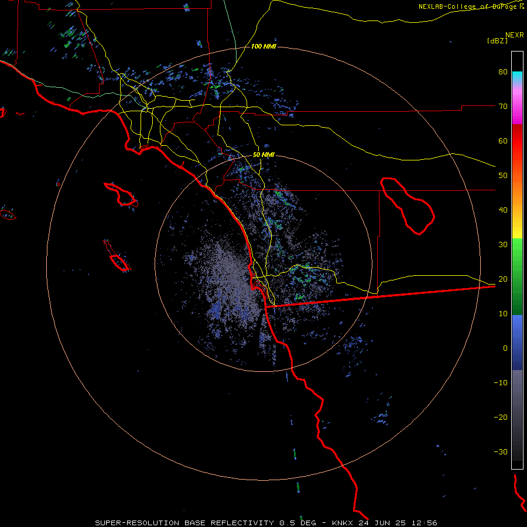This screenshot has width=527, height=527.
Task: Click the Salton Sea outline on the map
Action: (x=408, y=206)
